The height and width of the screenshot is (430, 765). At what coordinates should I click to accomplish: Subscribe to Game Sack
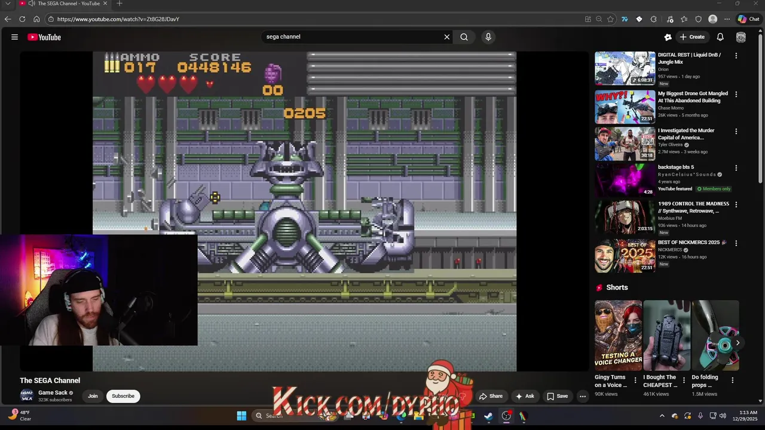tap(123, 396)
